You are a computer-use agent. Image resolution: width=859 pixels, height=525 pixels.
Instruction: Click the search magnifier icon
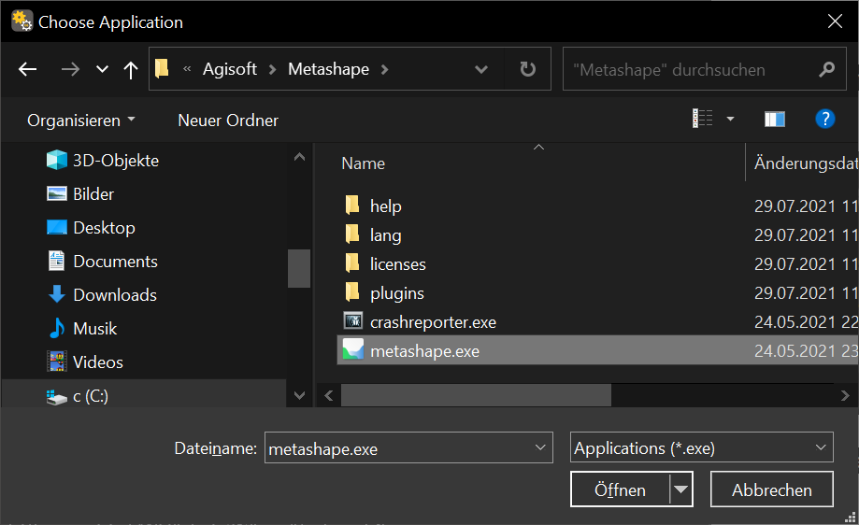[826, 69]
